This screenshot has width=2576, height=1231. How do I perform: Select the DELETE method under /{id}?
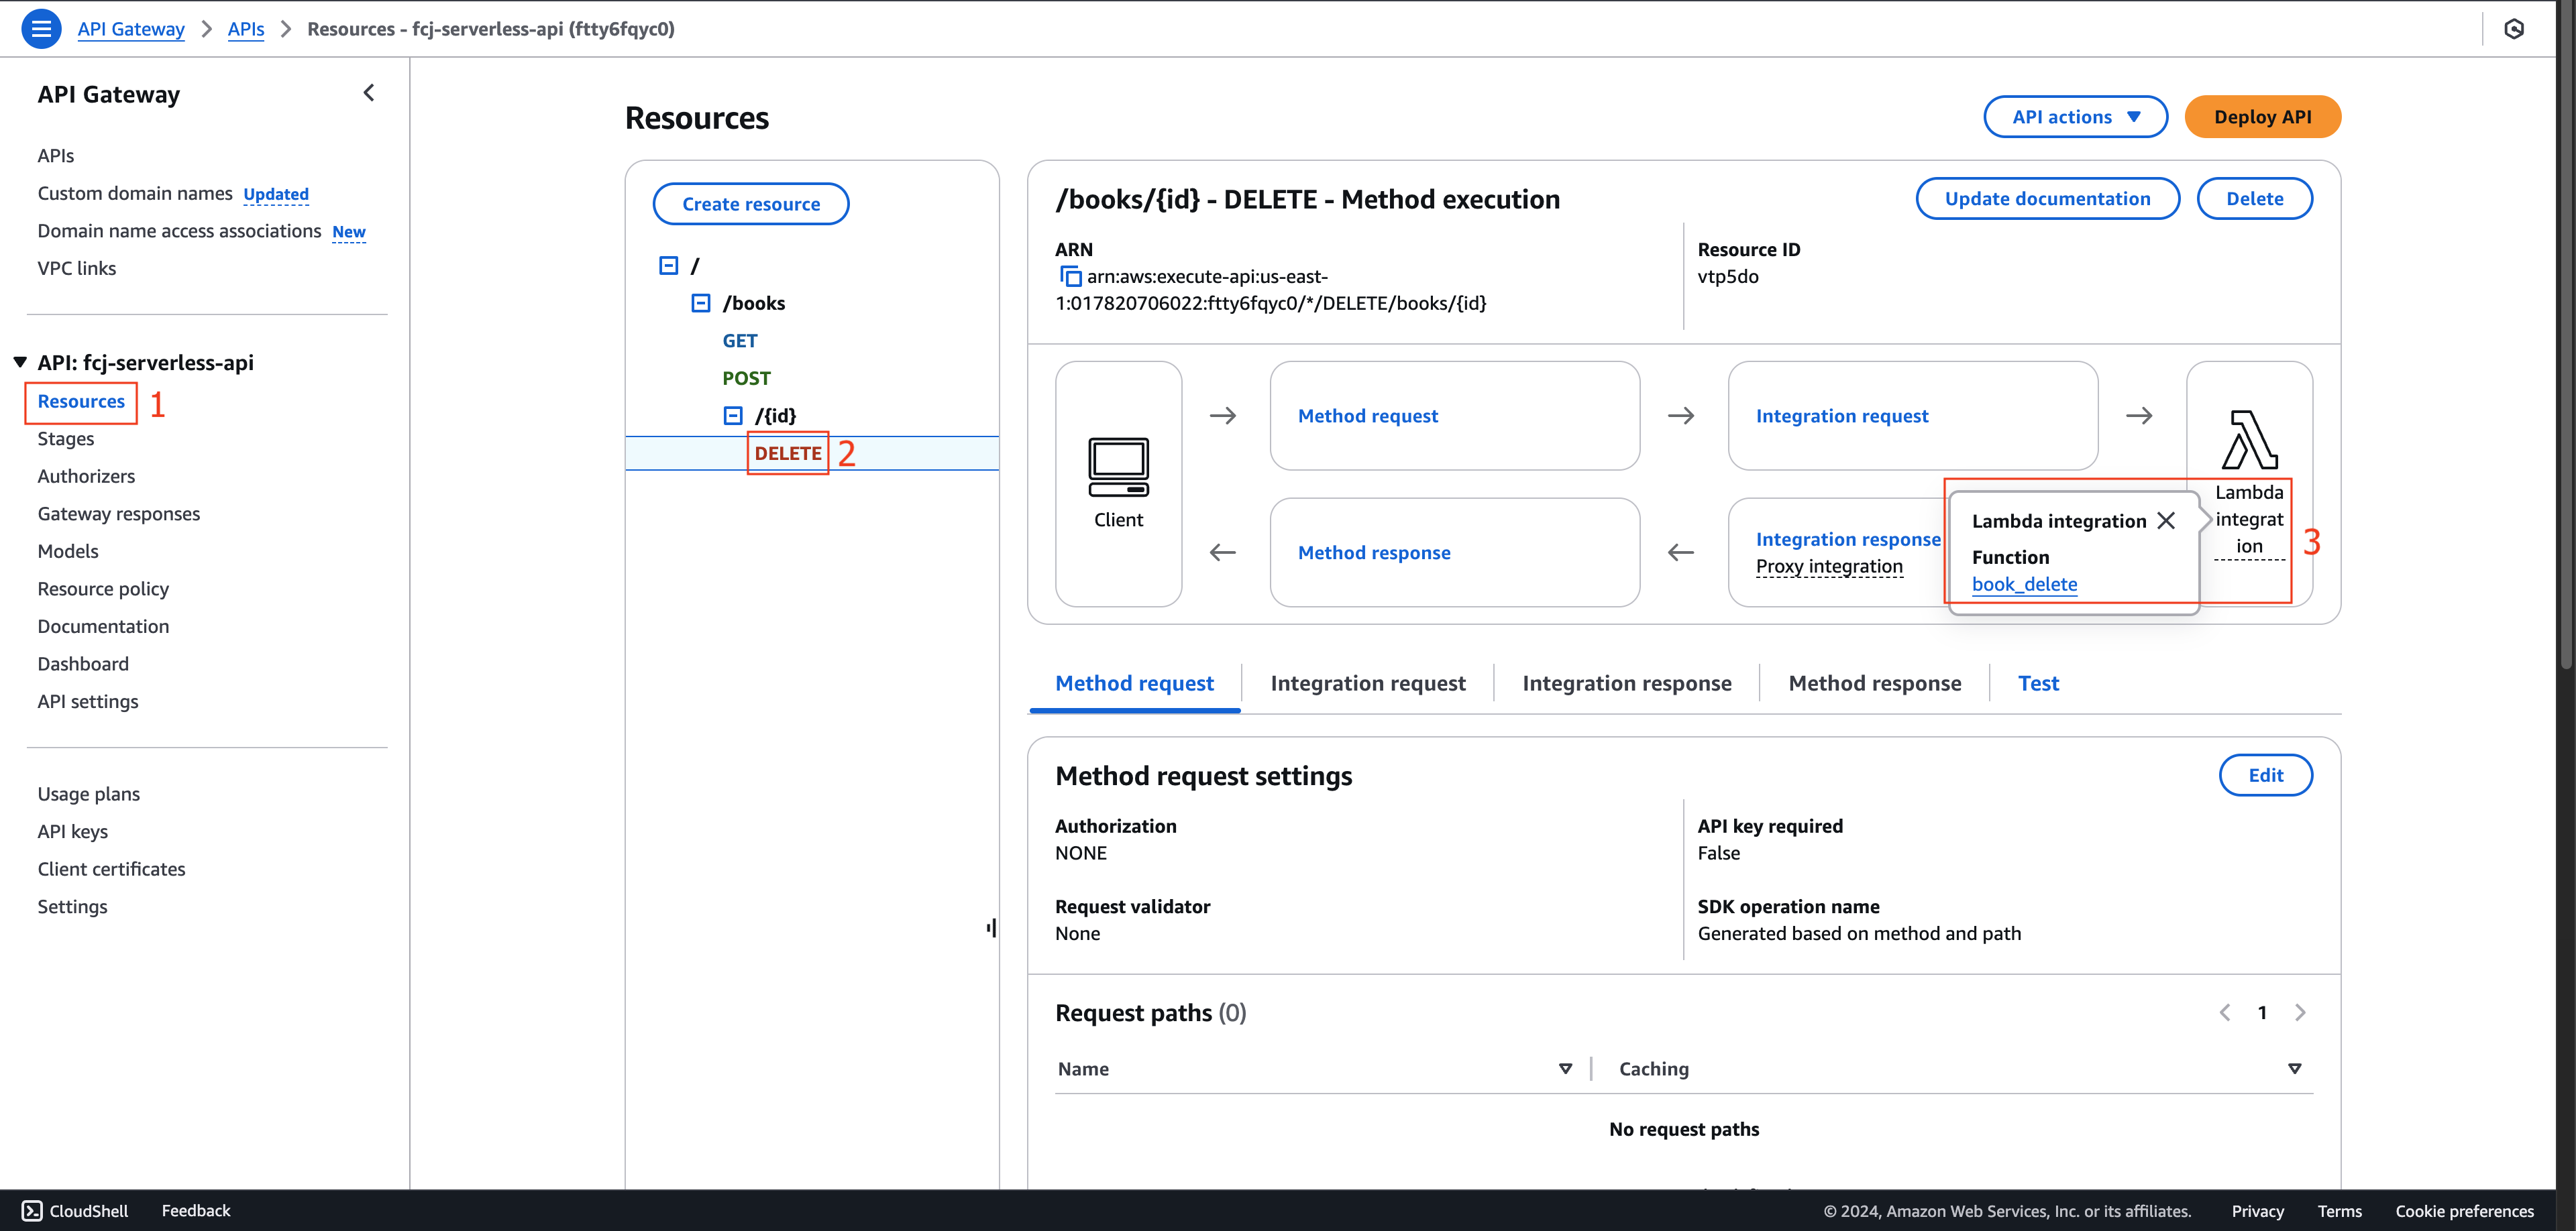tap(788, 454)
